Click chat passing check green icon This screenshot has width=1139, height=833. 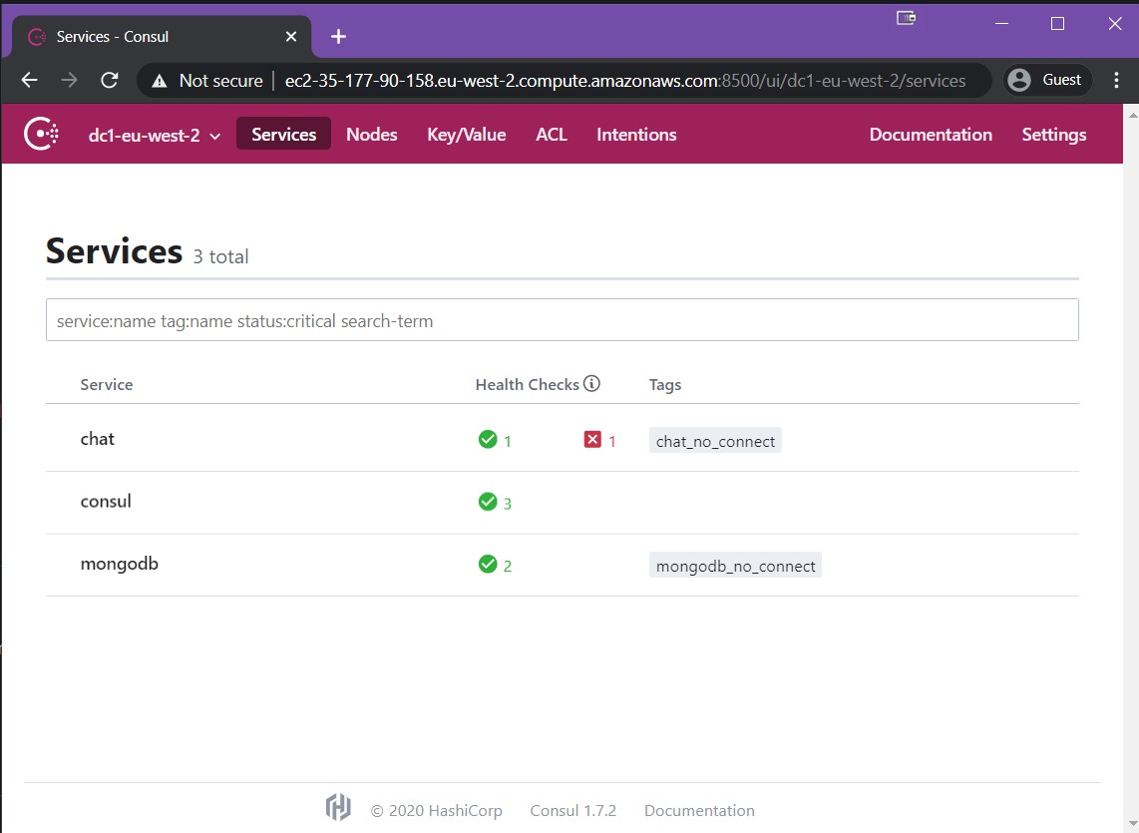point(488,439)
